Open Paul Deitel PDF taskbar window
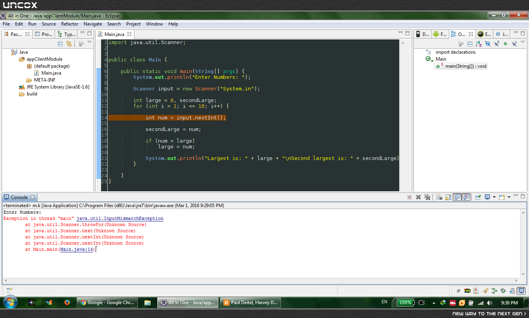The image size is (529, 318). (250, 303)
